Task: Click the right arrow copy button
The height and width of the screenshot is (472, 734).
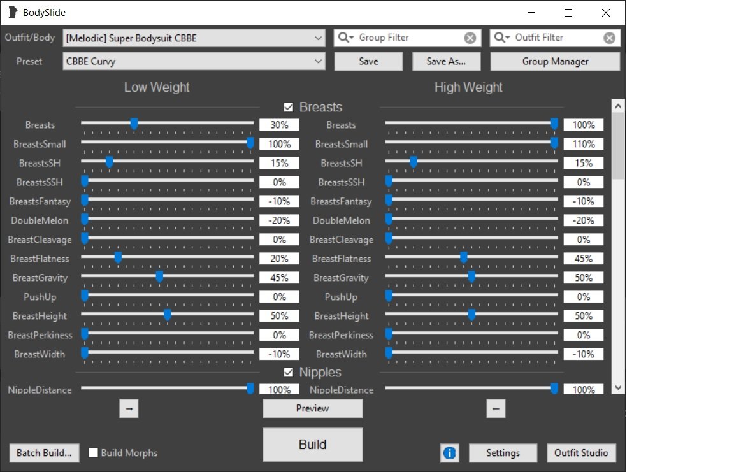Action: click(x=129, y=409)
